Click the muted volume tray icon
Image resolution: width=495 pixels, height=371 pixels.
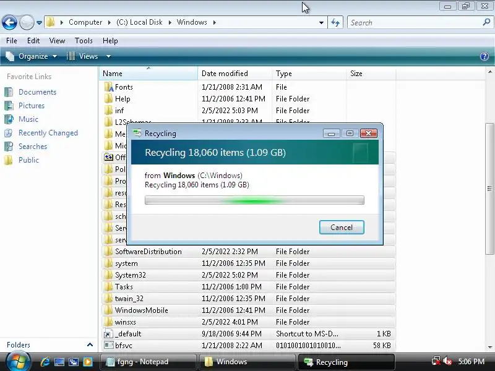click(x=447, y=361)
